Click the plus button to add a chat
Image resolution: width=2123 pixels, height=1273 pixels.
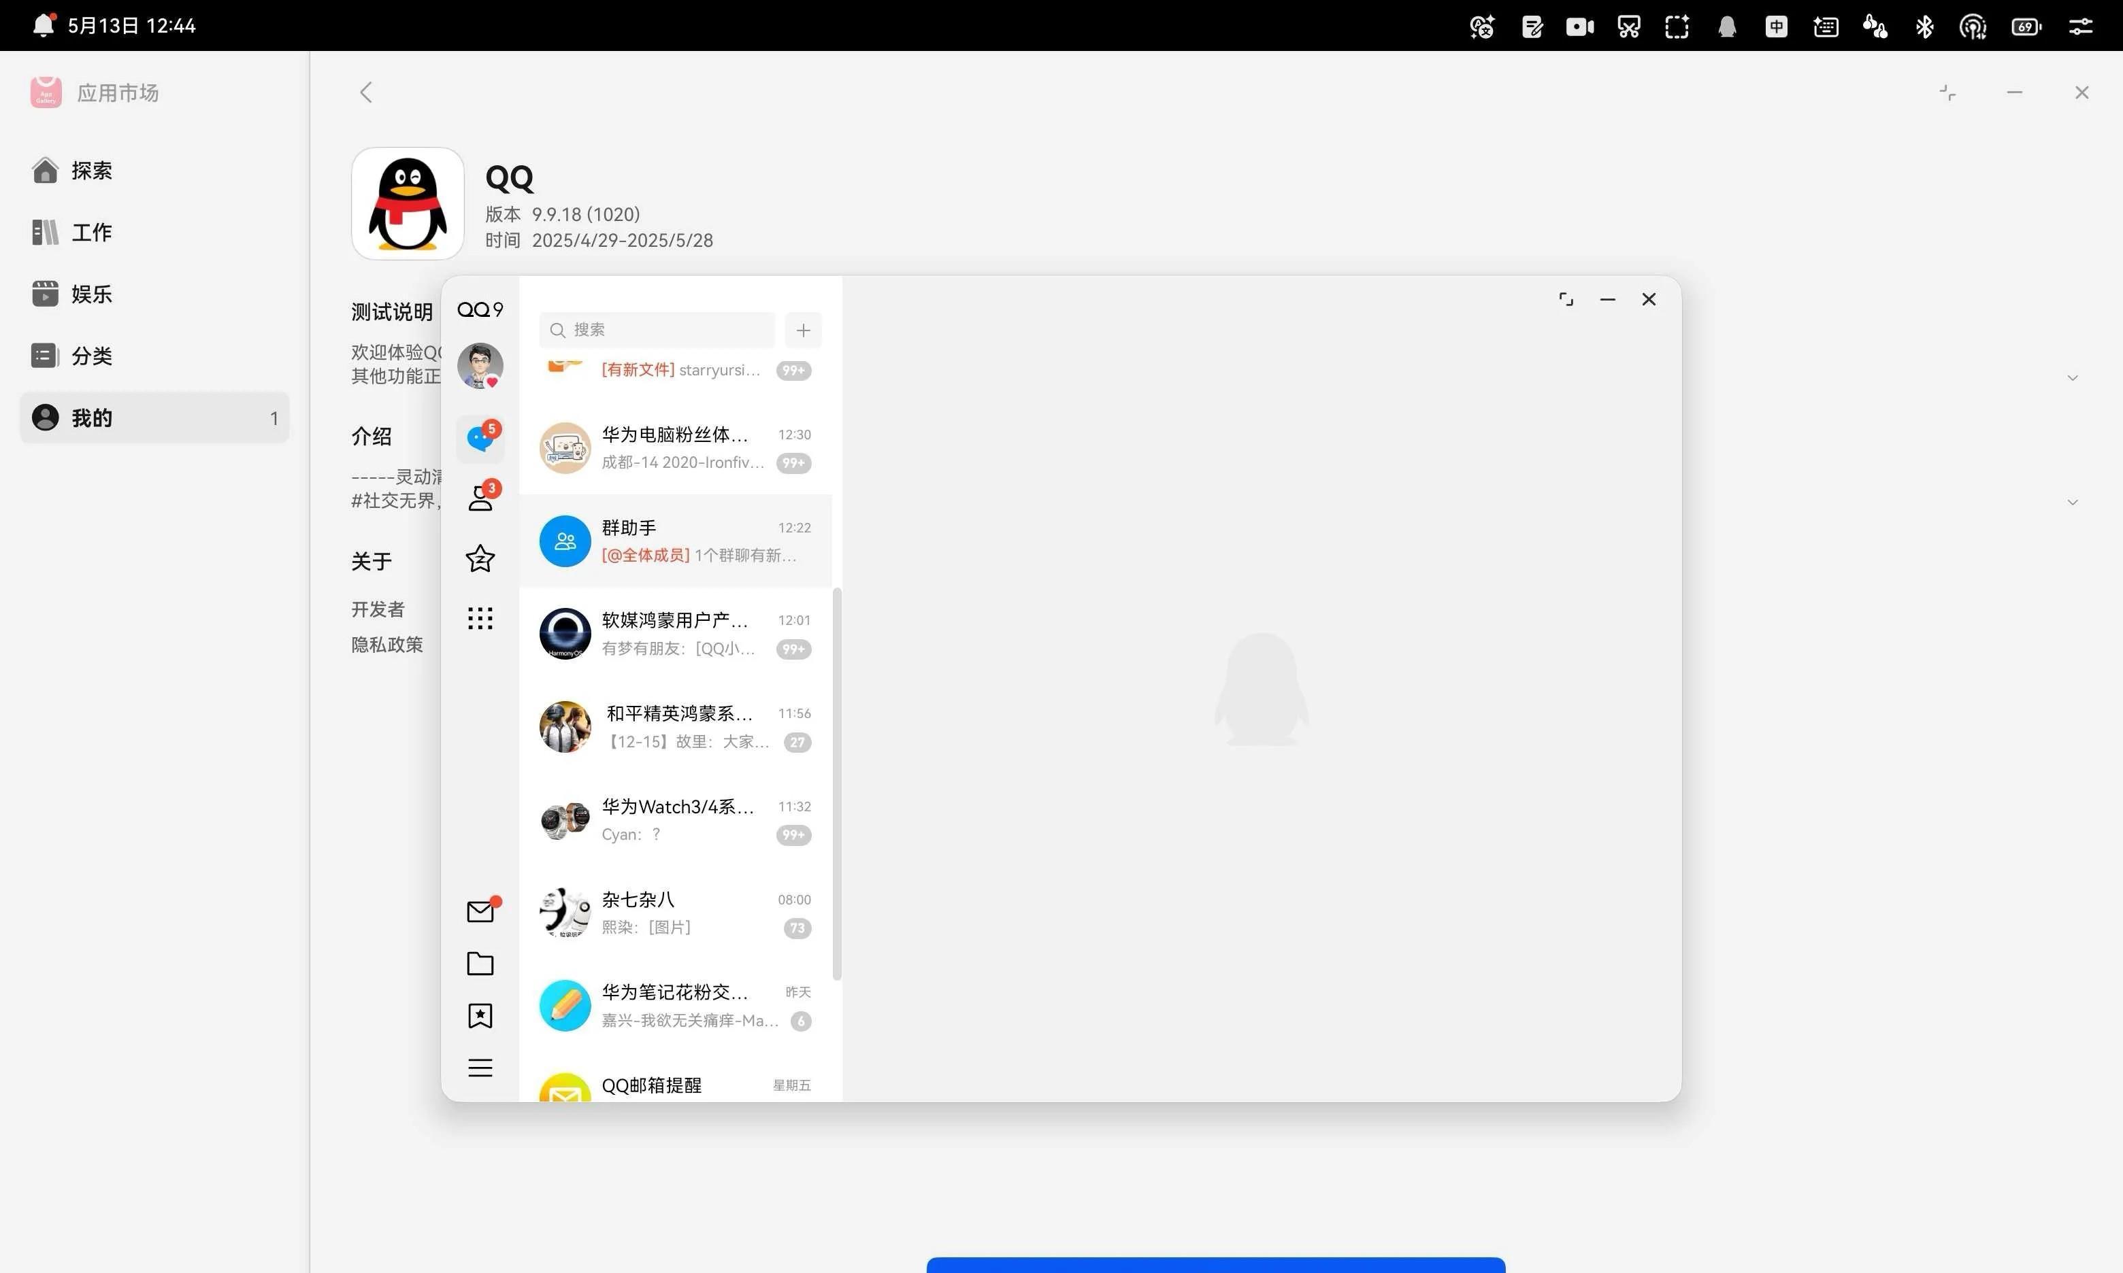pos(803,329)
